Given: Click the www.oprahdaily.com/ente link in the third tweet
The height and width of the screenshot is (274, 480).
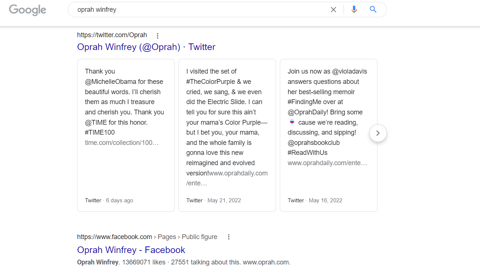Looking at the screenshot, I should pos(327,163).
